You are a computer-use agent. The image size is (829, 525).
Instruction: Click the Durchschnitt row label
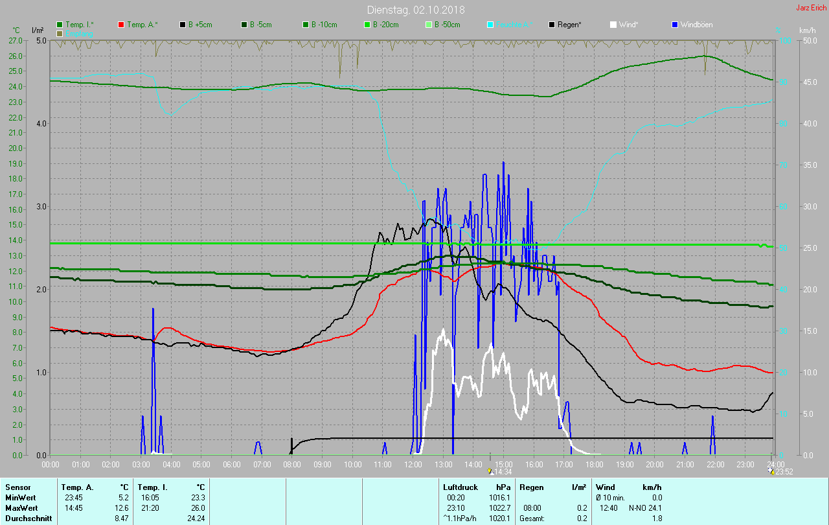click(28, 518)
